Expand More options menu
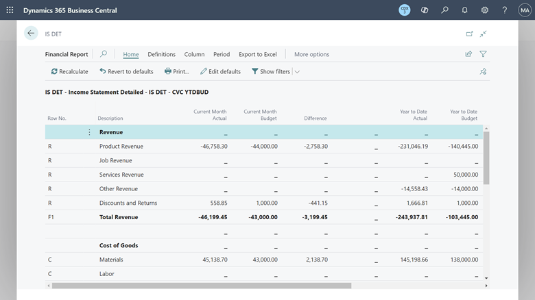This screenshot has width=535, height=300. point(311,54)
